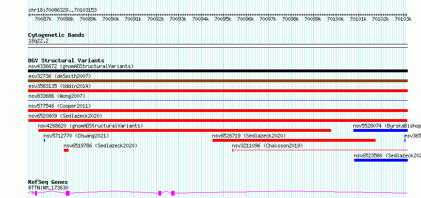421x198 pixels.
Task: Select the RefSeq Genes track heading
Action: [48, 182]
